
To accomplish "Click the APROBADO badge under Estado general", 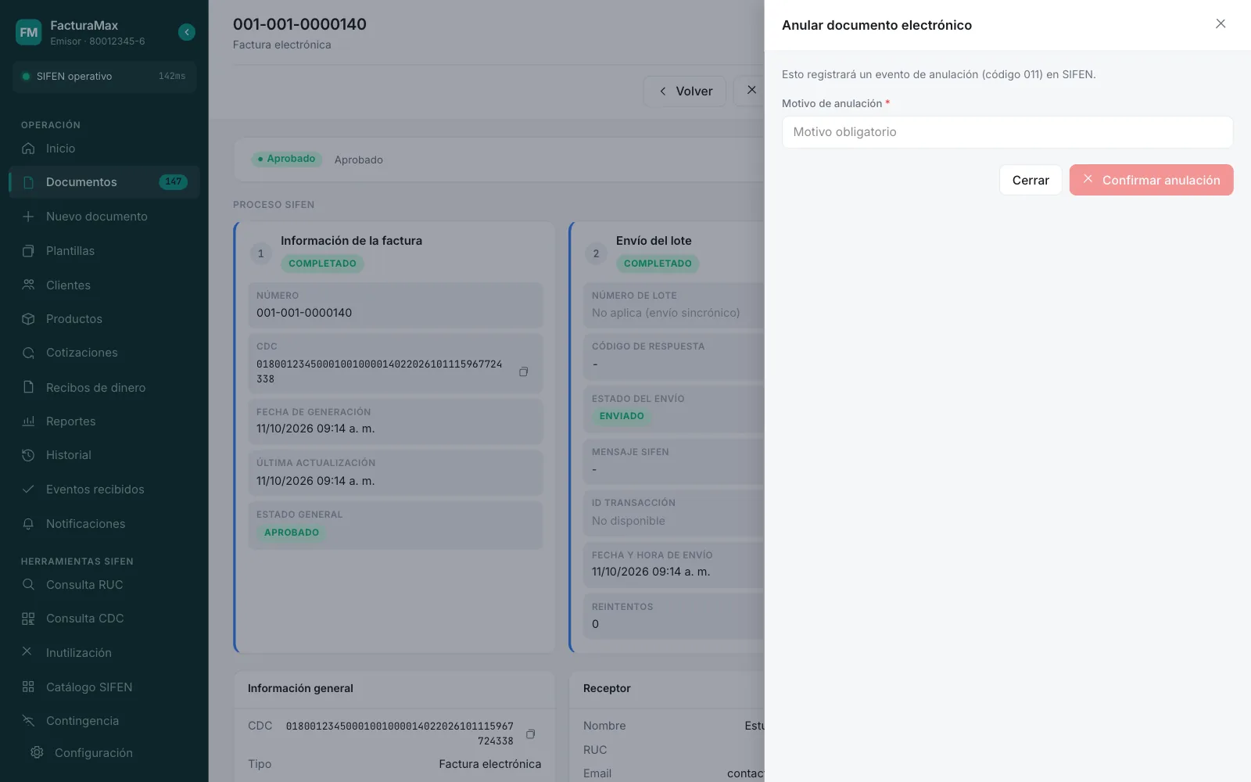I will point(292,533).
